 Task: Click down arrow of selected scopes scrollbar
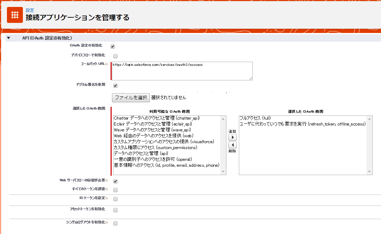[369, 172]
